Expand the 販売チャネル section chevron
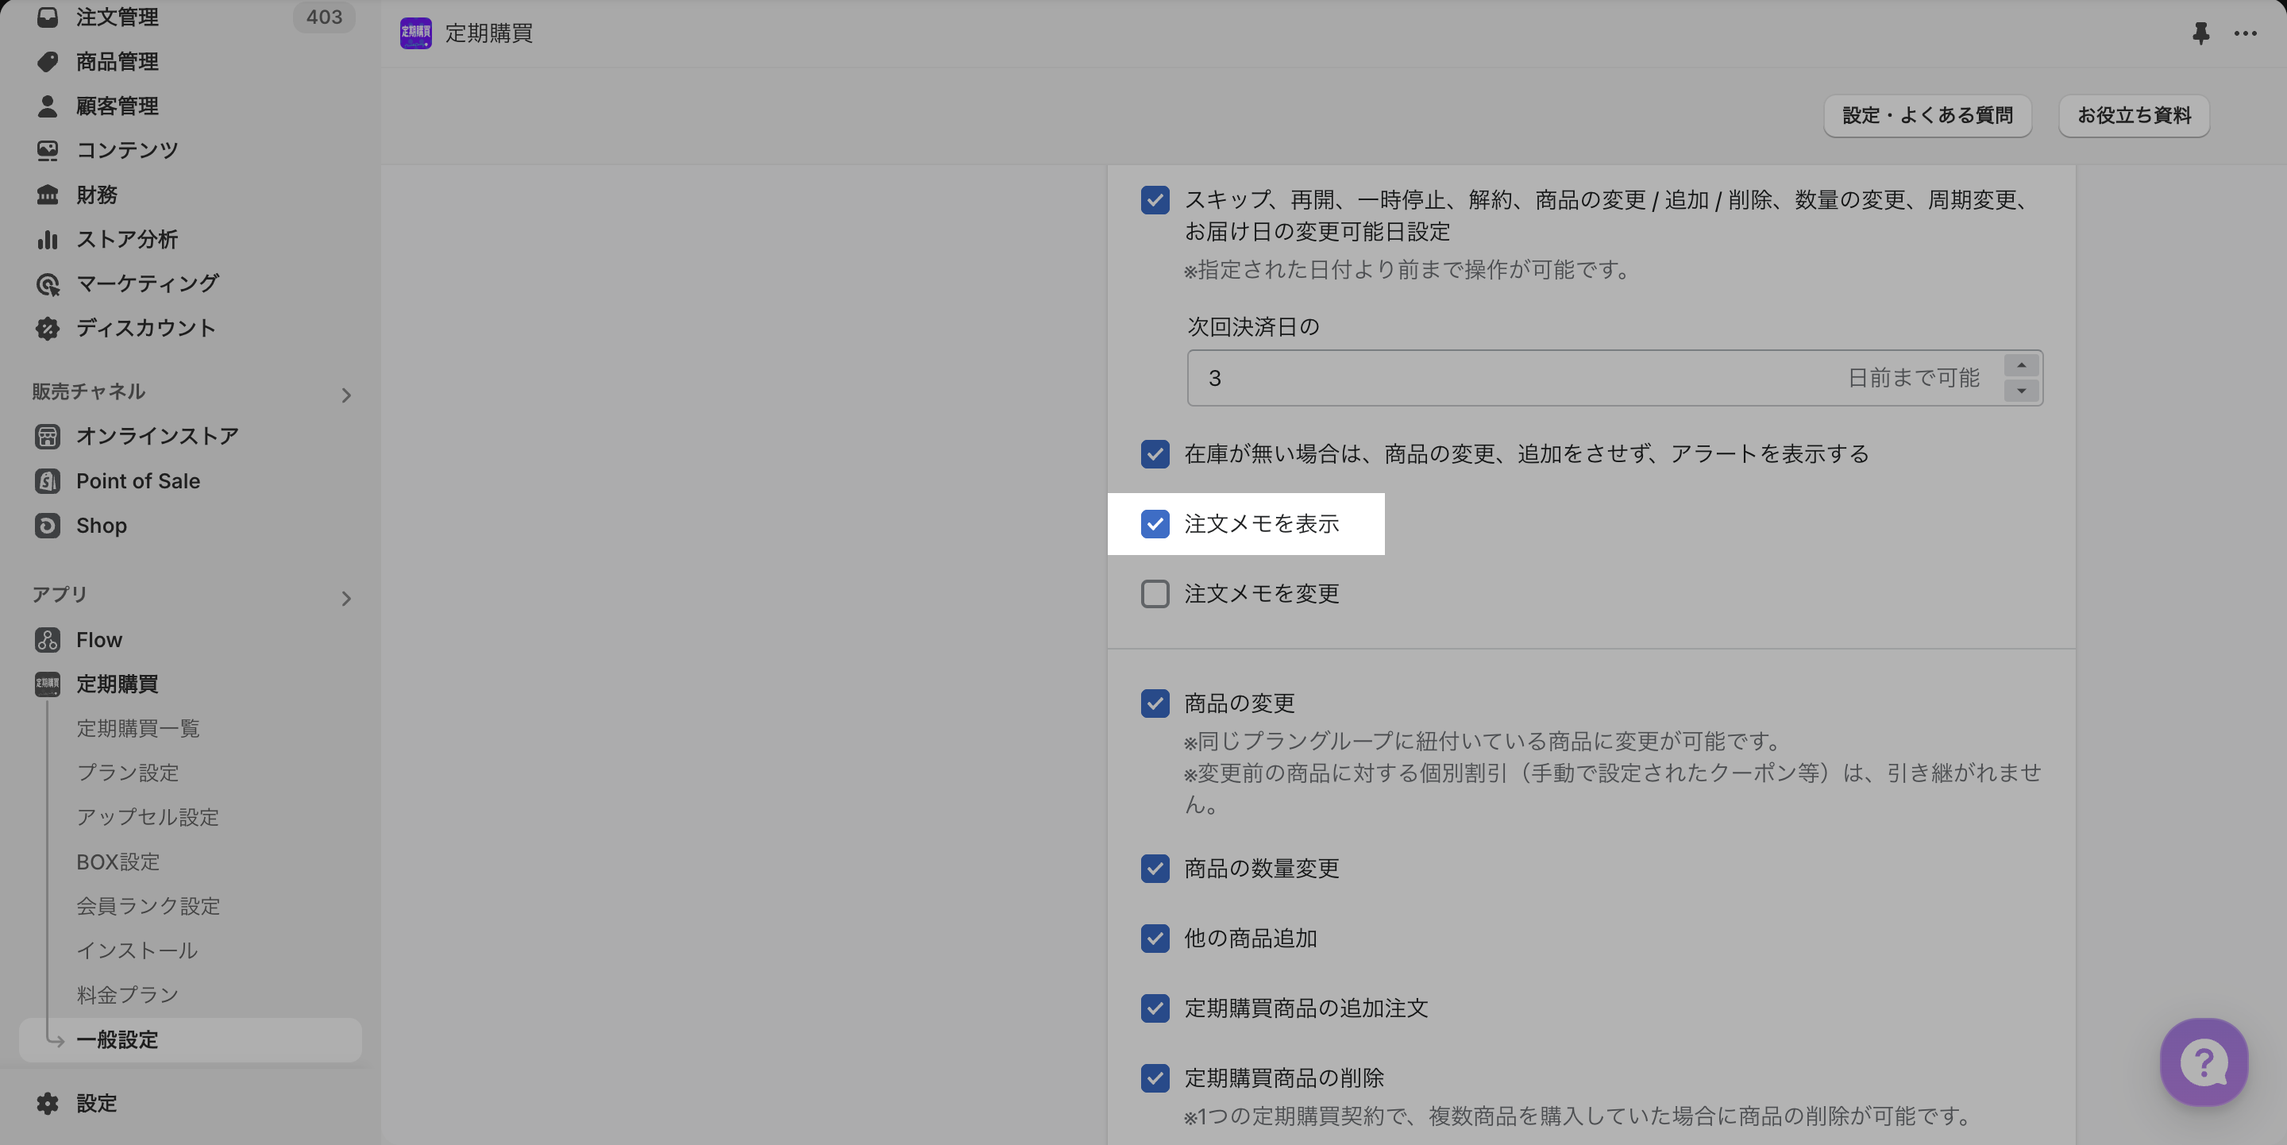Image resolution: width=2287 pixels, height=1145 pixels. pyautogui.click(x=346, y=395)
